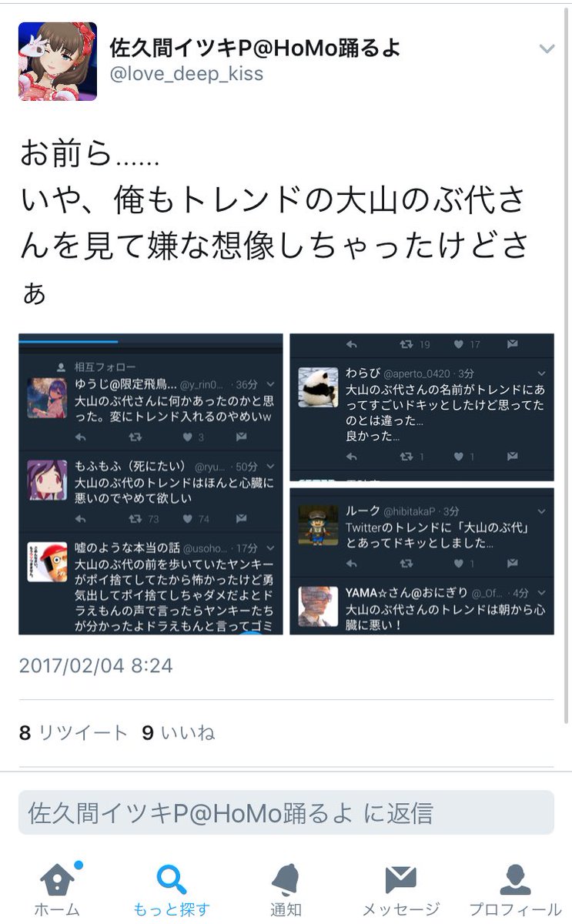Screen dimensions: 572x924
Task: Open the @love_deep_kiss handle
Action: click(186, 74)
